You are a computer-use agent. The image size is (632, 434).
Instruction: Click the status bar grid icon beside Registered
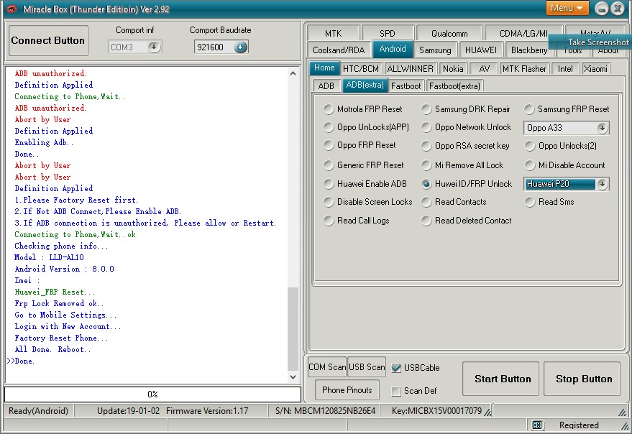coord(537,425)
